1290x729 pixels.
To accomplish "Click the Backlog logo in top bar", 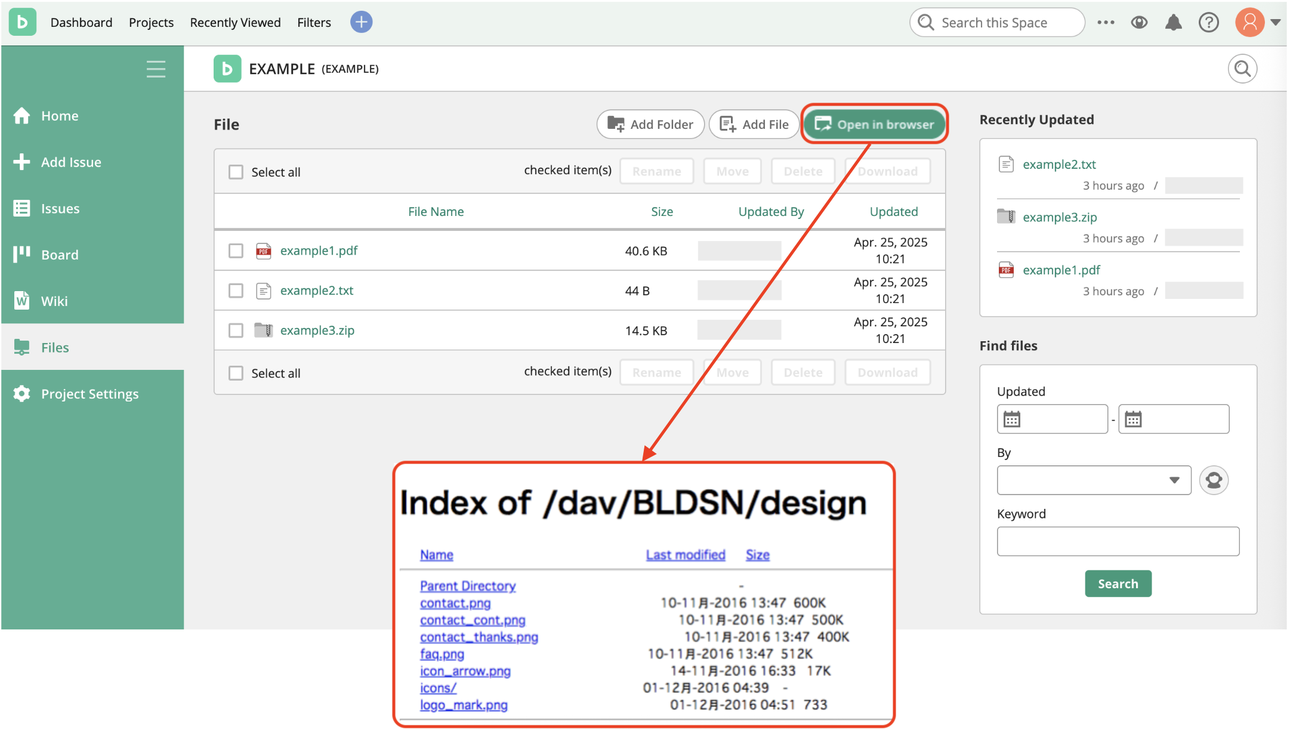I will coord(23,22).
